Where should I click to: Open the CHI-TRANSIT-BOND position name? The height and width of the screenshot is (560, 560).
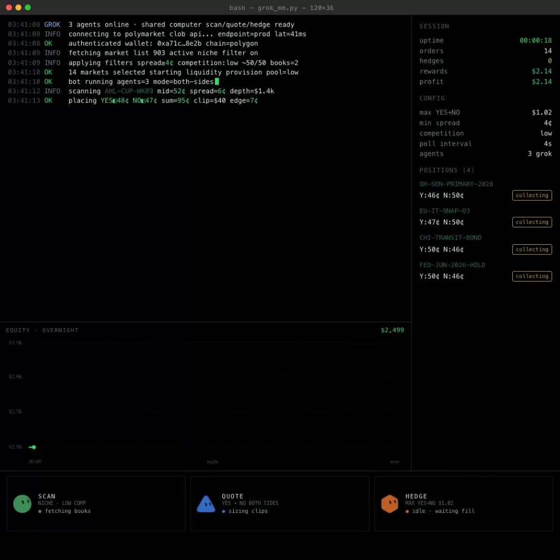click(x=451, y=237)
